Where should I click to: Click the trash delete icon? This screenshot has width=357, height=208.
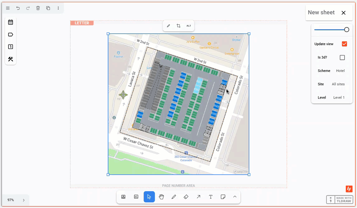[x=38, y=8]
